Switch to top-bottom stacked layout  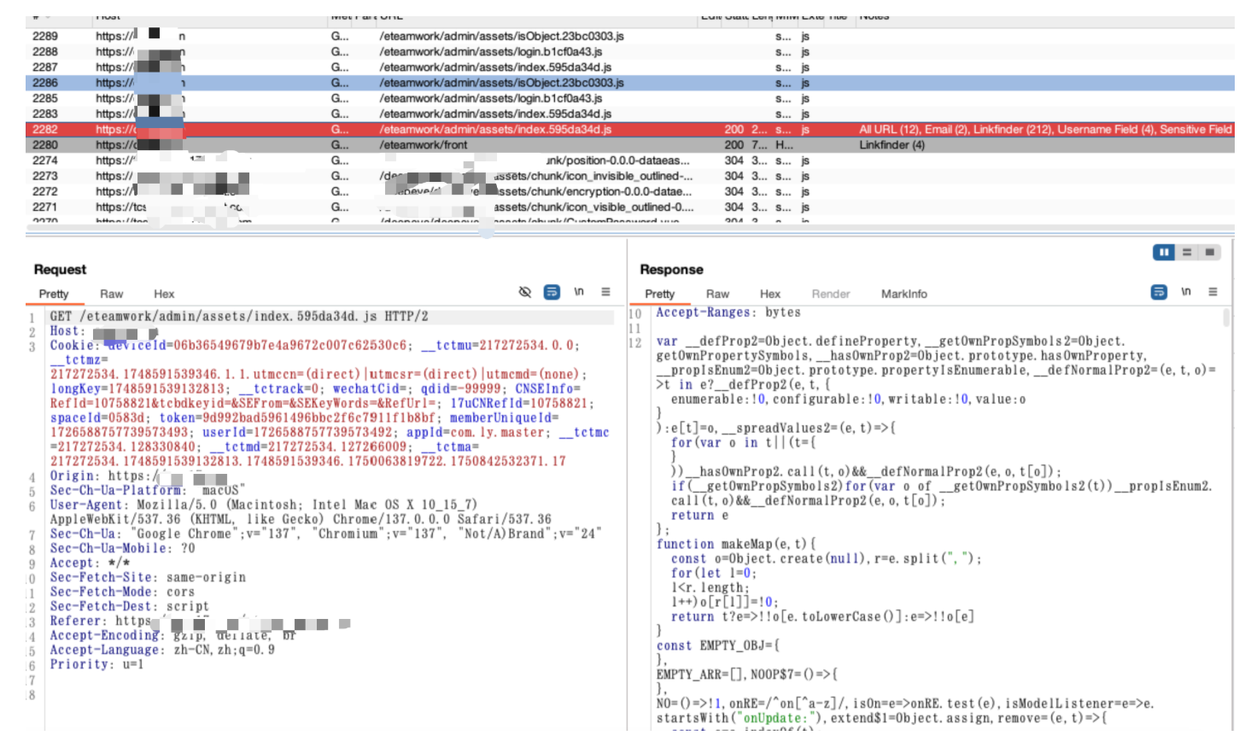coord(1187,252)
